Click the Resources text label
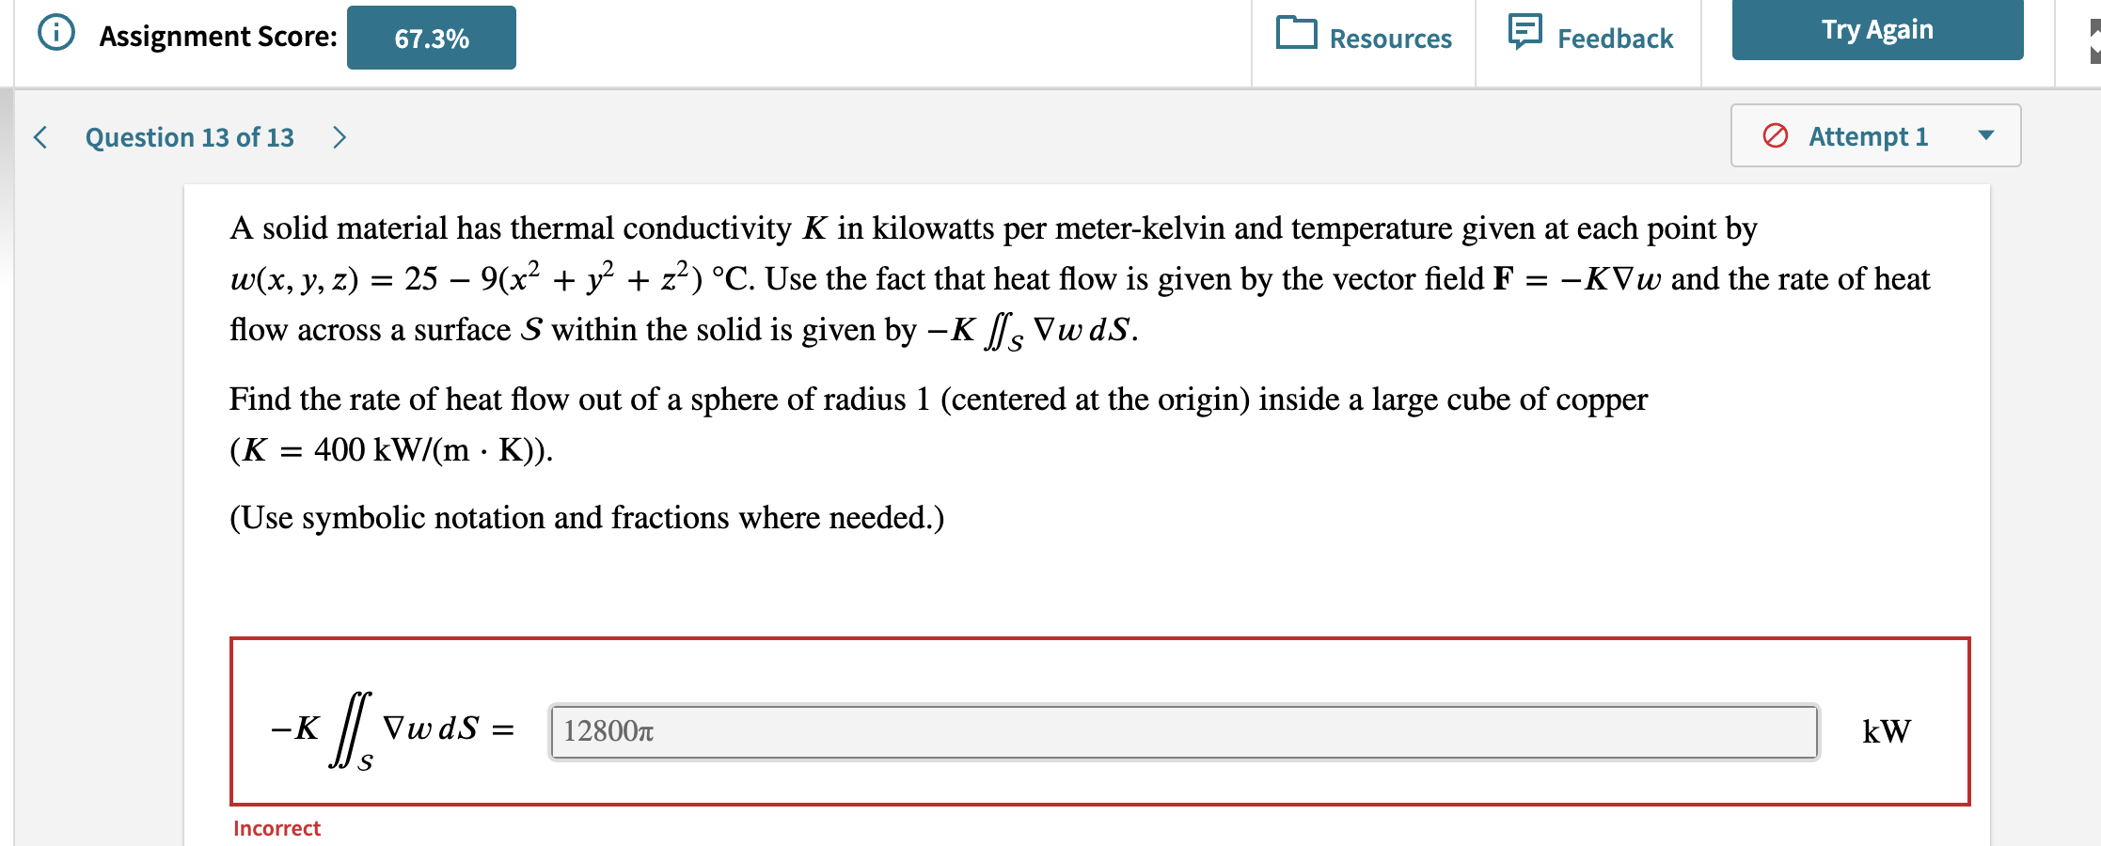This screenshot has width=2101, height=846. (1390, 39)
